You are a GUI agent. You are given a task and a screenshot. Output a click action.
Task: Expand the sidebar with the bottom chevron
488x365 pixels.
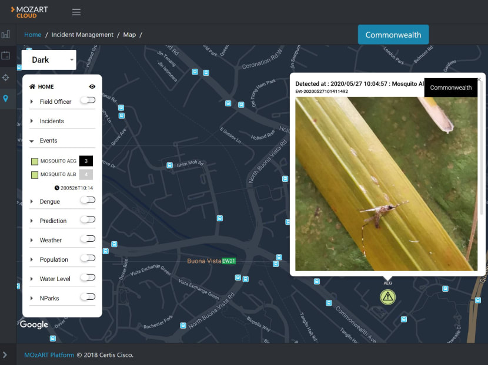coord(5,355)
